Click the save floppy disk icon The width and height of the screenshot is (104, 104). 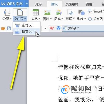(x=9, y=29)
